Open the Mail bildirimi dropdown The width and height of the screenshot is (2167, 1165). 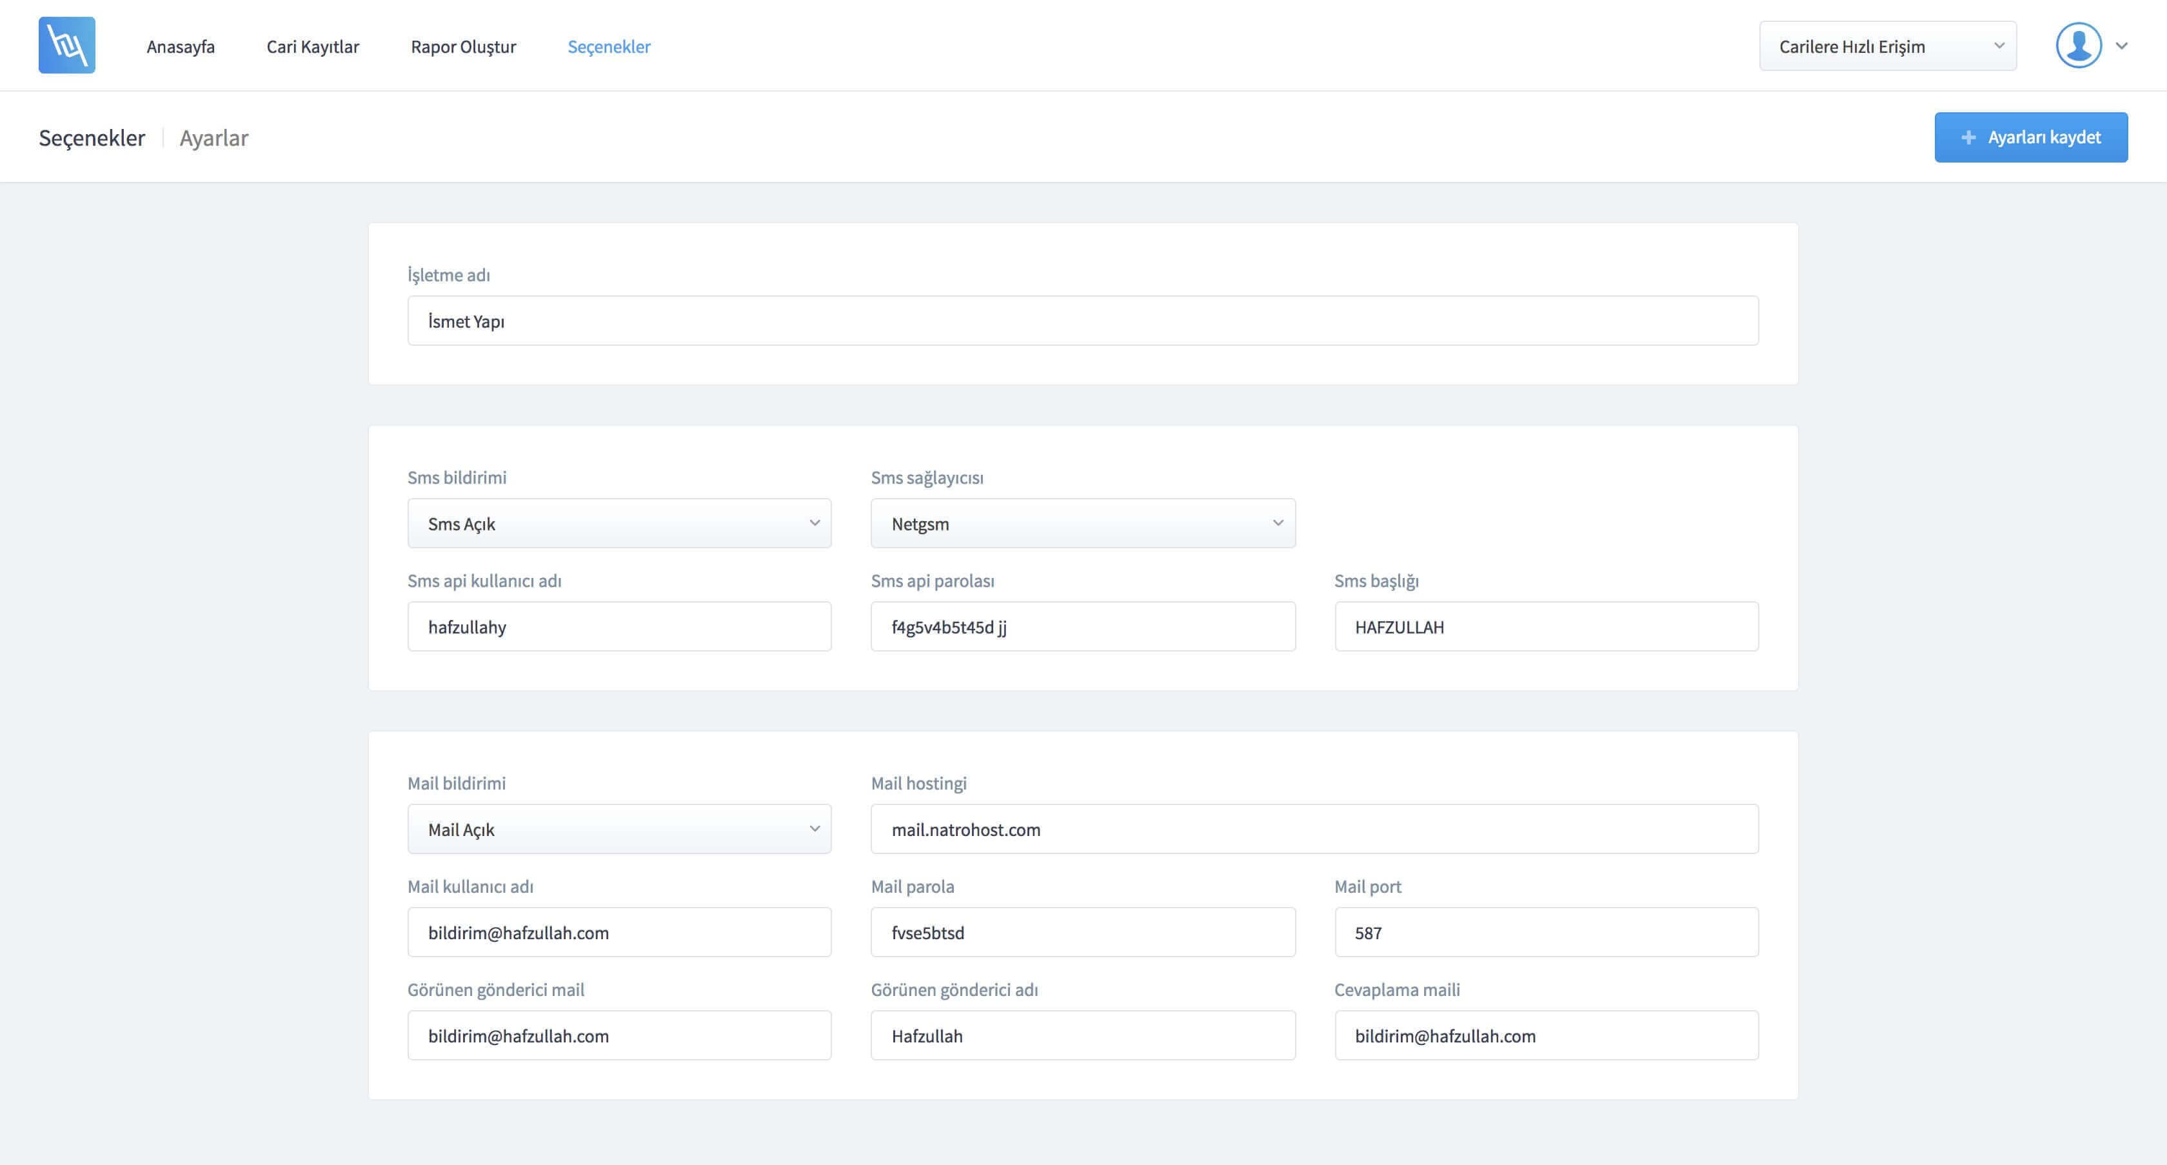pyautogui.click(x=619, y=828)
